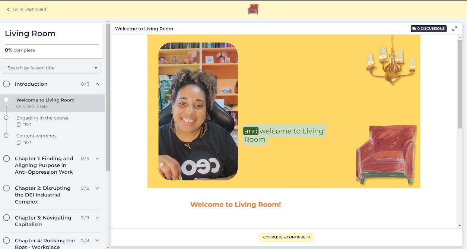Click the back chevron beside Go to Dashboard
467x249 pixels.
pos(9,10)
